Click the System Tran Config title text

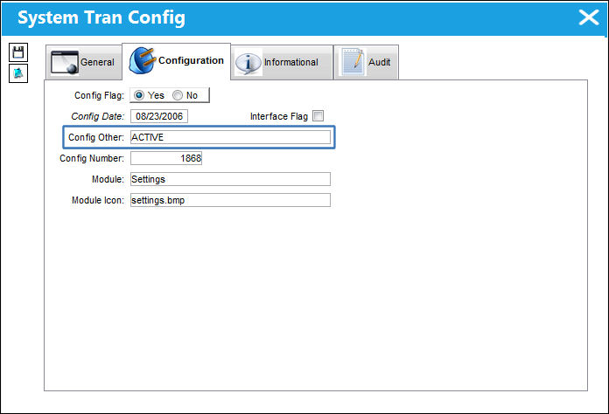pyautogui.click(x=101, y=17)
